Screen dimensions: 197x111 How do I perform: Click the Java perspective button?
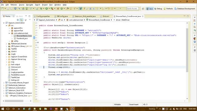click(150, 9)
